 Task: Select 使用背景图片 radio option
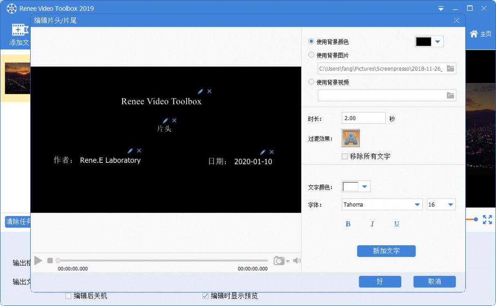click(x=311, y=55)
